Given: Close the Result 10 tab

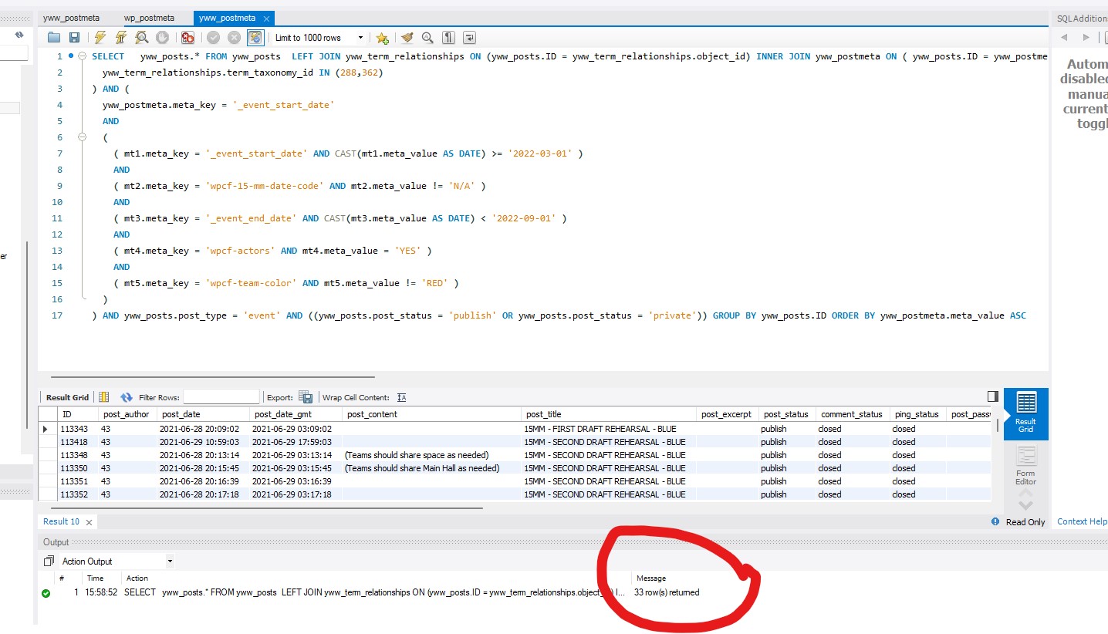Looking at the screenshot, I should click(x=89, y=522).
